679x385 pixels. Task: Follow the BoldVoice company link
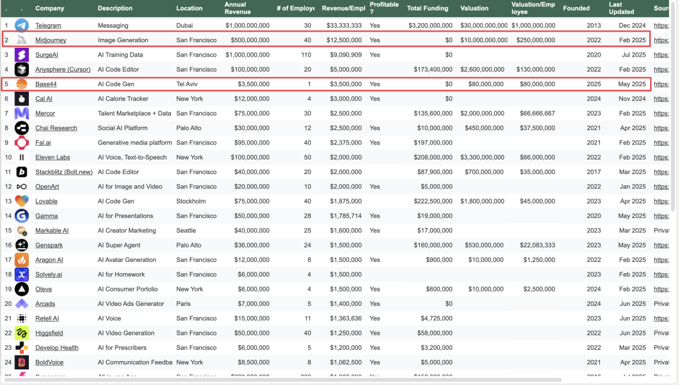[x=50, y=362]
